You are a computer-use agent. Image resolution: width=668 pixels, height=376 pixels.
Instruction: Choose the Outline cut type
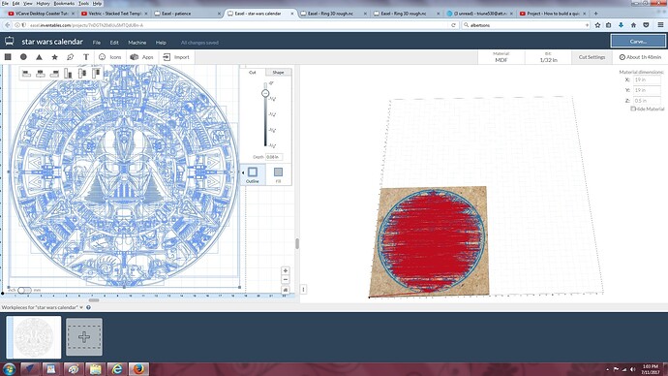[x=253, y=174]
